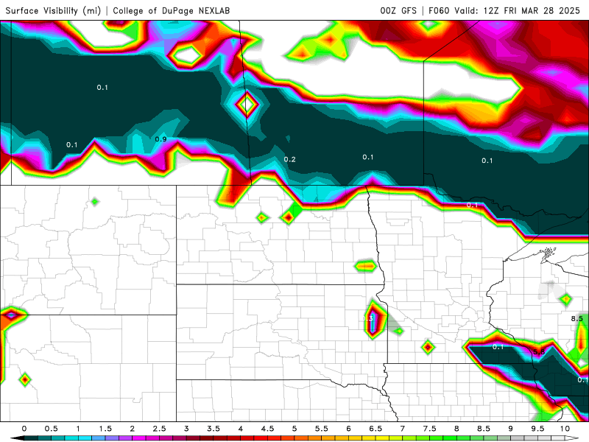
Task: Click the "2" tick label on the color scale
Action: click(133, 429)
